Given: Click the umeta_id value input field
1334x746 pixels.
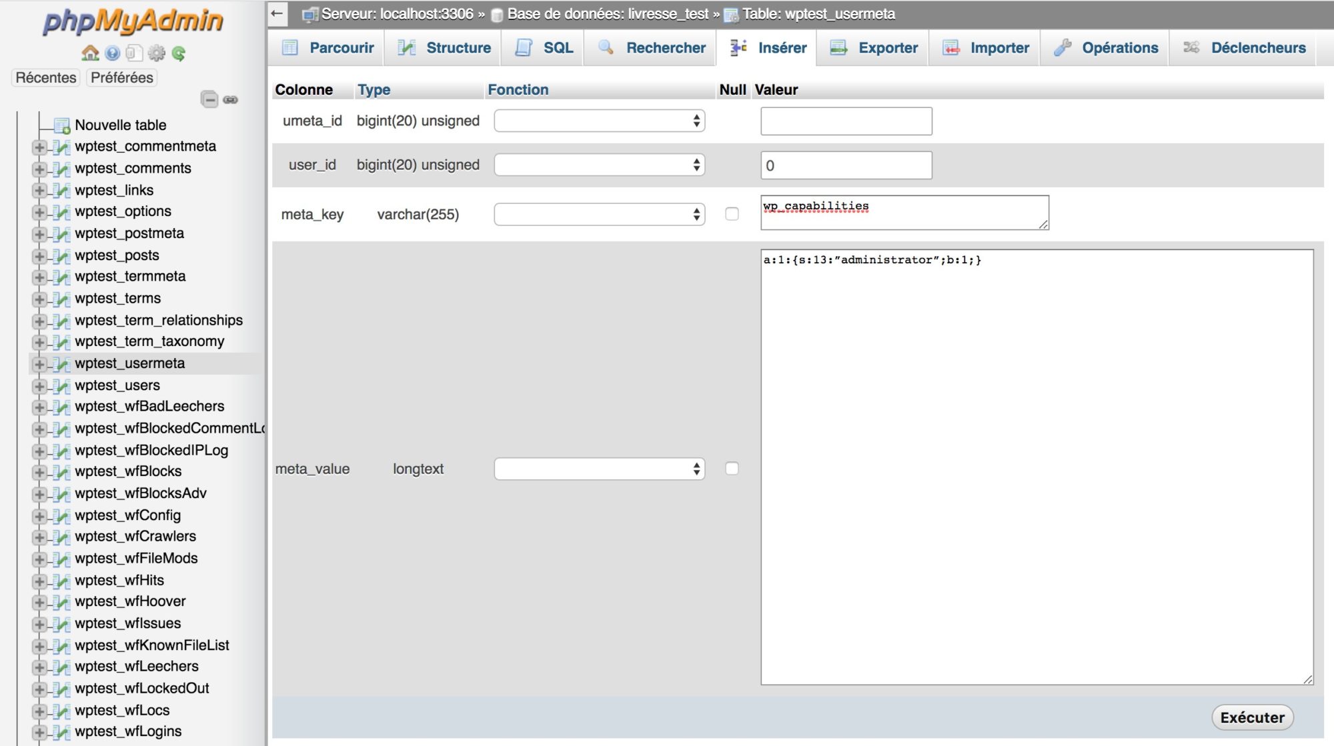Looking at the screenshot, I should [x=846, y=121].
